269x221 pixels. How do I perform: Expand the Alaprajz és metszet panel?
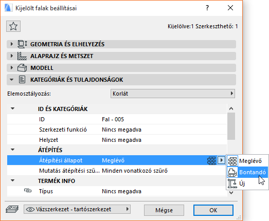(x=12, y=56)
